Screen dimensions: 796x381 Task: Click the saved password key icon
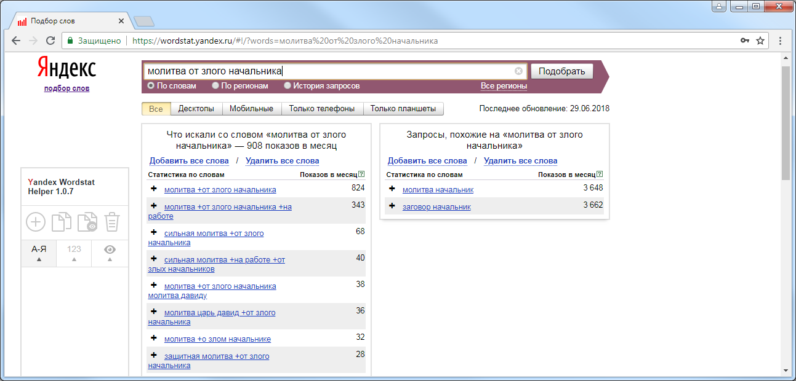click(x=745, y=41)
